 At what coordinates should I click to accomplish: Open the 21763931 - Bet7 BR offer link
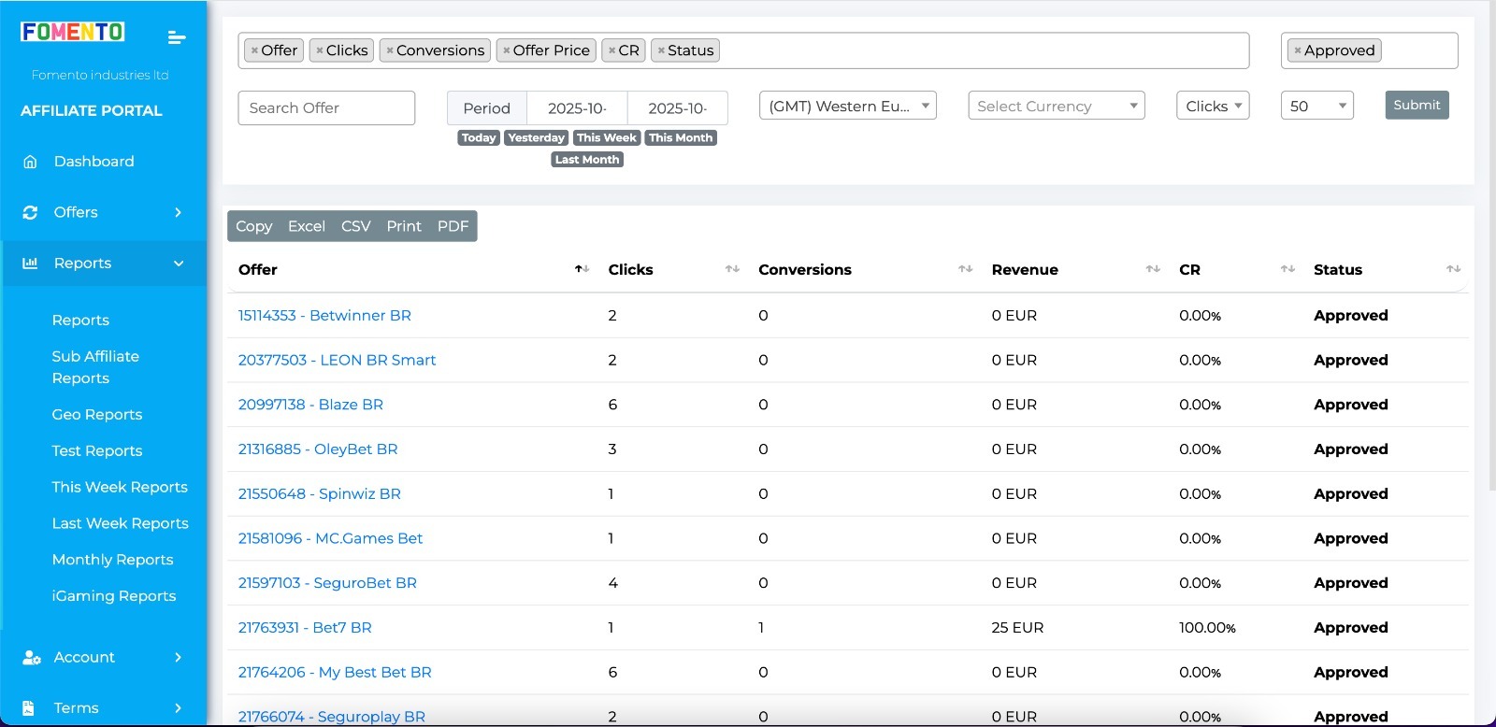305,628
